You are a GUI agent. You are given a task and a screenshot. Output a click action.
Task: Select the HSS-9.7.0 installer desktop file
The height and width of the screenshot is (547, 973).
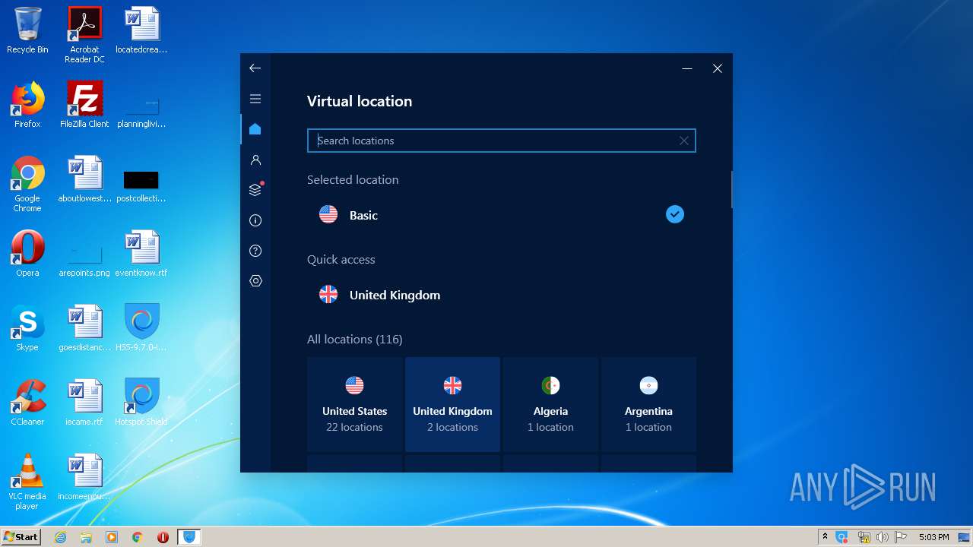point(141,328)
